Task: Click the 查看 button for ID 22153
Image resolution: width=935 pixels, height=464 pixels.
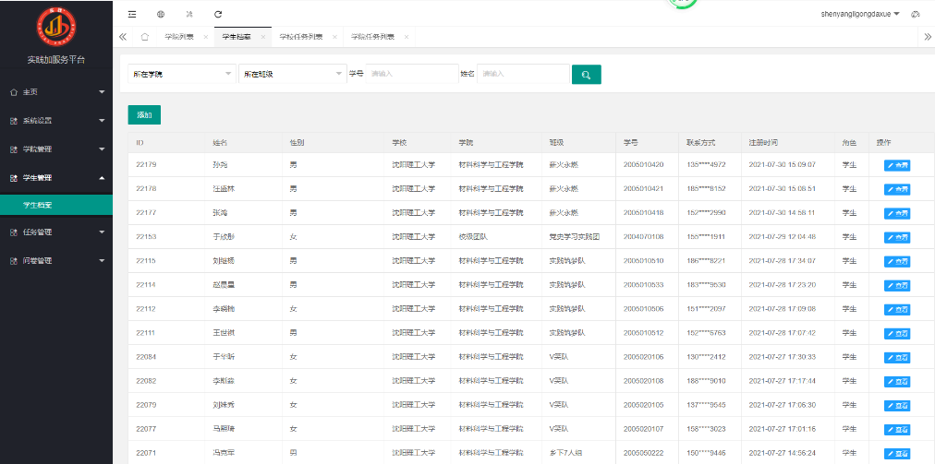Action: click(897, 237)
